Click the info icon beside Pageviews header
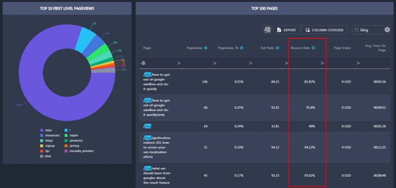This screenshot has width=396, height=188. (206, 48)
